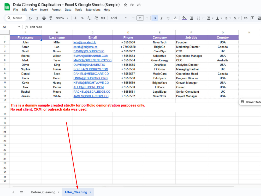Open text wrapping dropdown
The width and height of the screenshot is (261, 196).
[x=228, y=18]
